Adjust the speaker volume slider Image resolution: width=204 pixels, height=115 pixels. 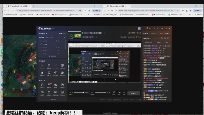pos(100,93)
